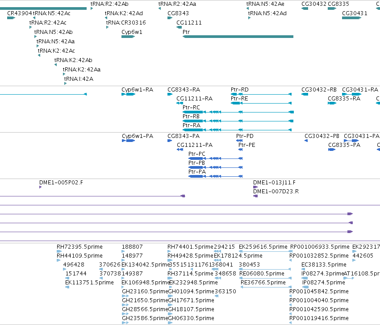Select the Ptr-RB transcript
Screen dimensions: 380x325
coord(238,121)
